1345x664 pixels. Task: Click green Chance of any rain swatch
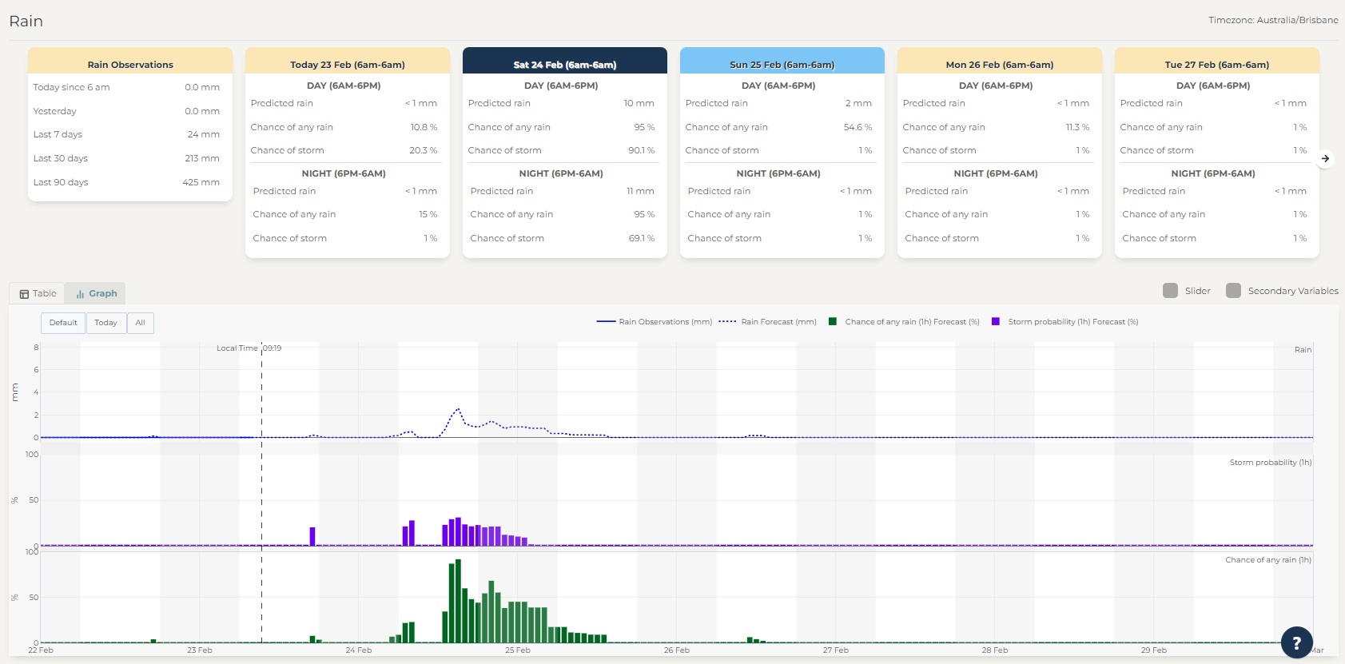tap(833, 322)
